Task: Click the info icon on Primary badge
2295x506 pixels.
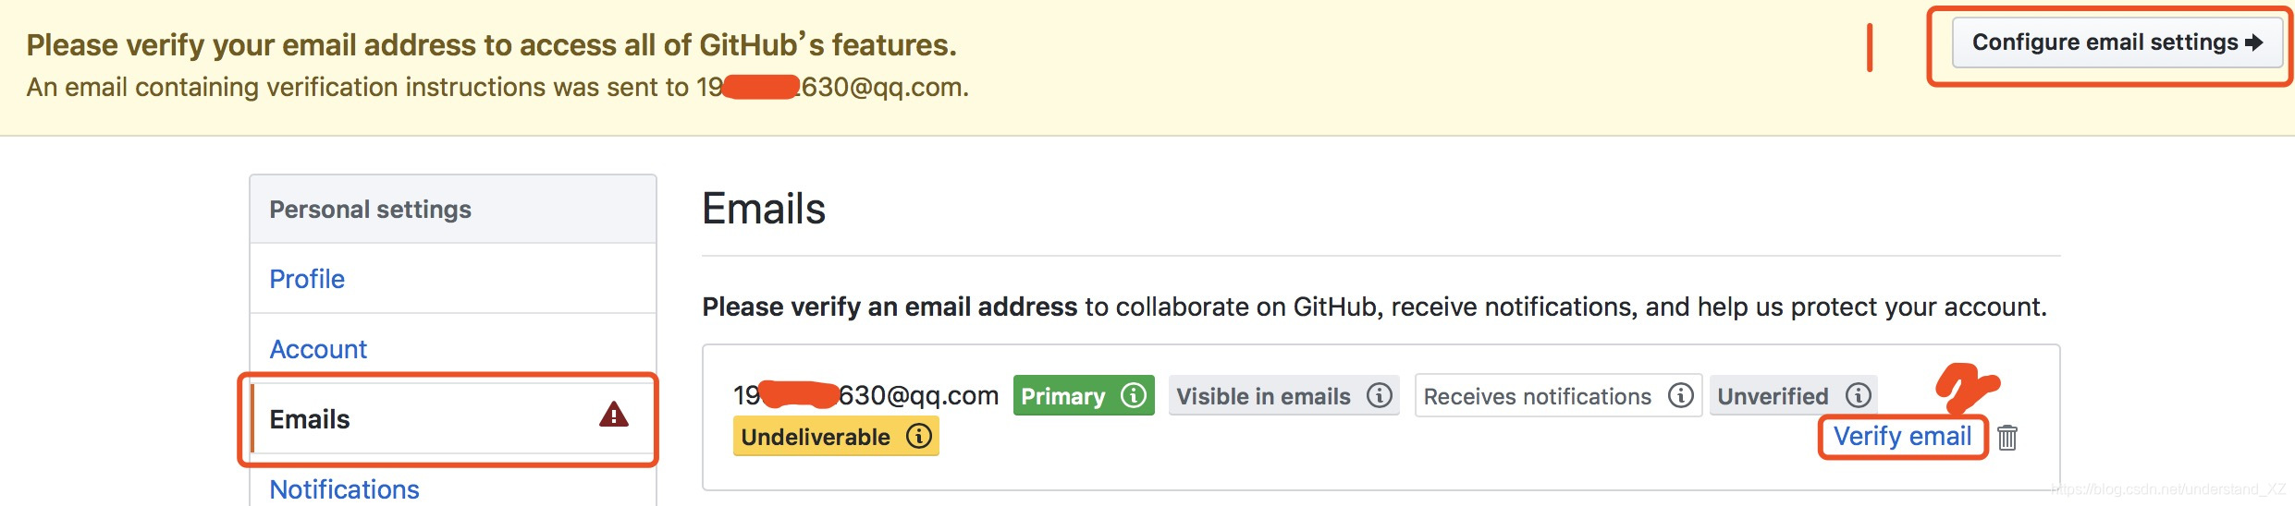Action: (1134, 396)
